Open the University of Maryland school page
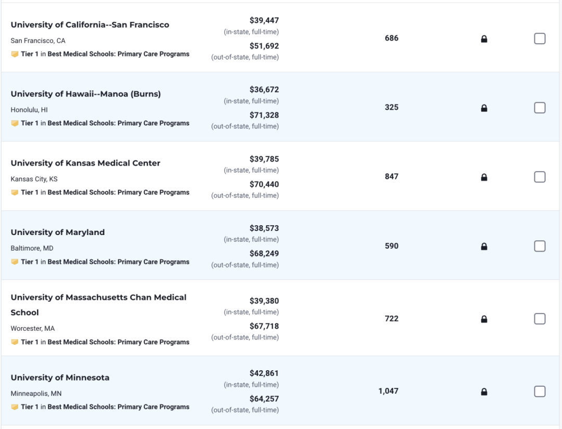Image resolution: width=562 pixels, height=429 pixels. point(58,232)
